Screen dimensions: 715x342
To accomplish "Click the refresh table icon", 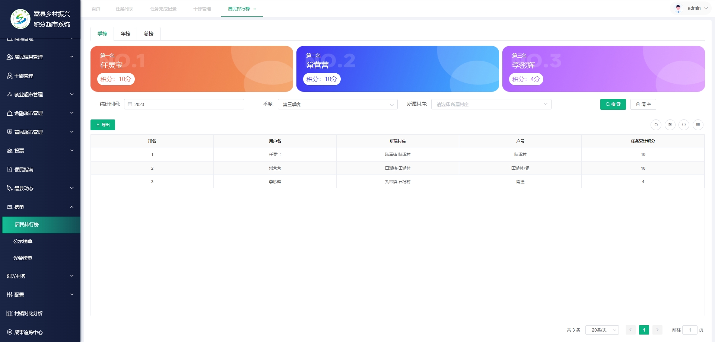I will coord(656,125).
